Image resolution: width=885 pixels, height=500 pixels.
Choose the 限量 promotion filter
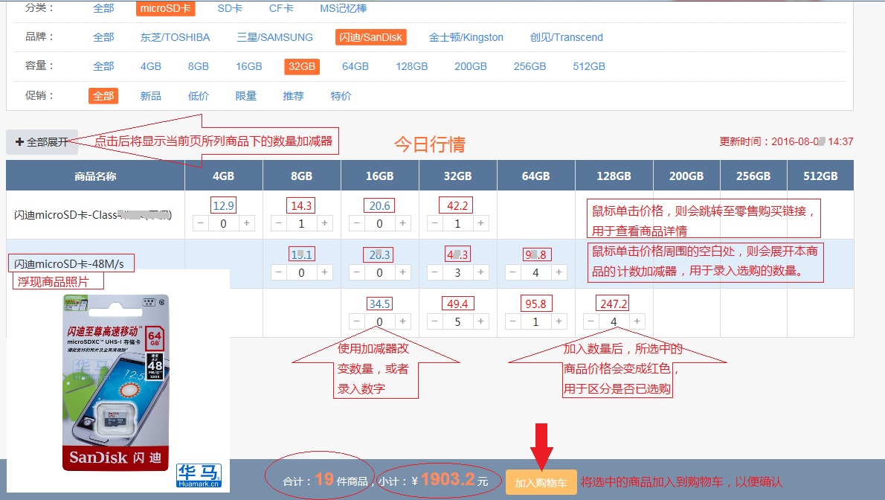246,96
